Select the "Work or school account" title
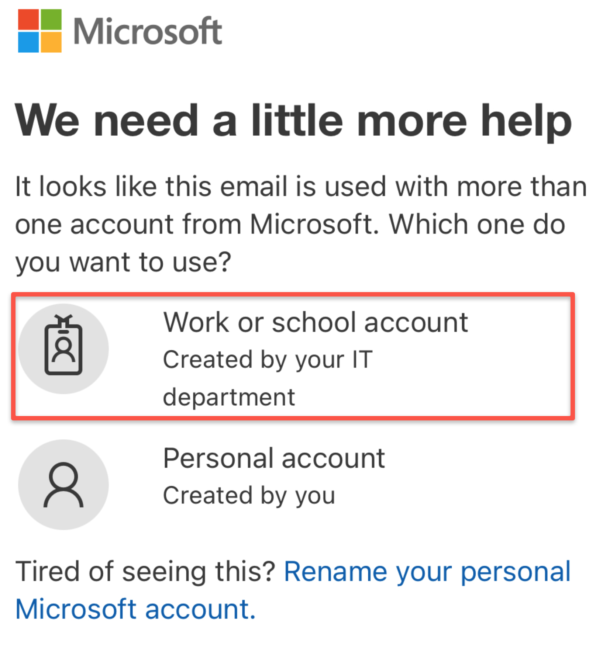The height and width of the screenshot is (655, 603). click(316, 322)
